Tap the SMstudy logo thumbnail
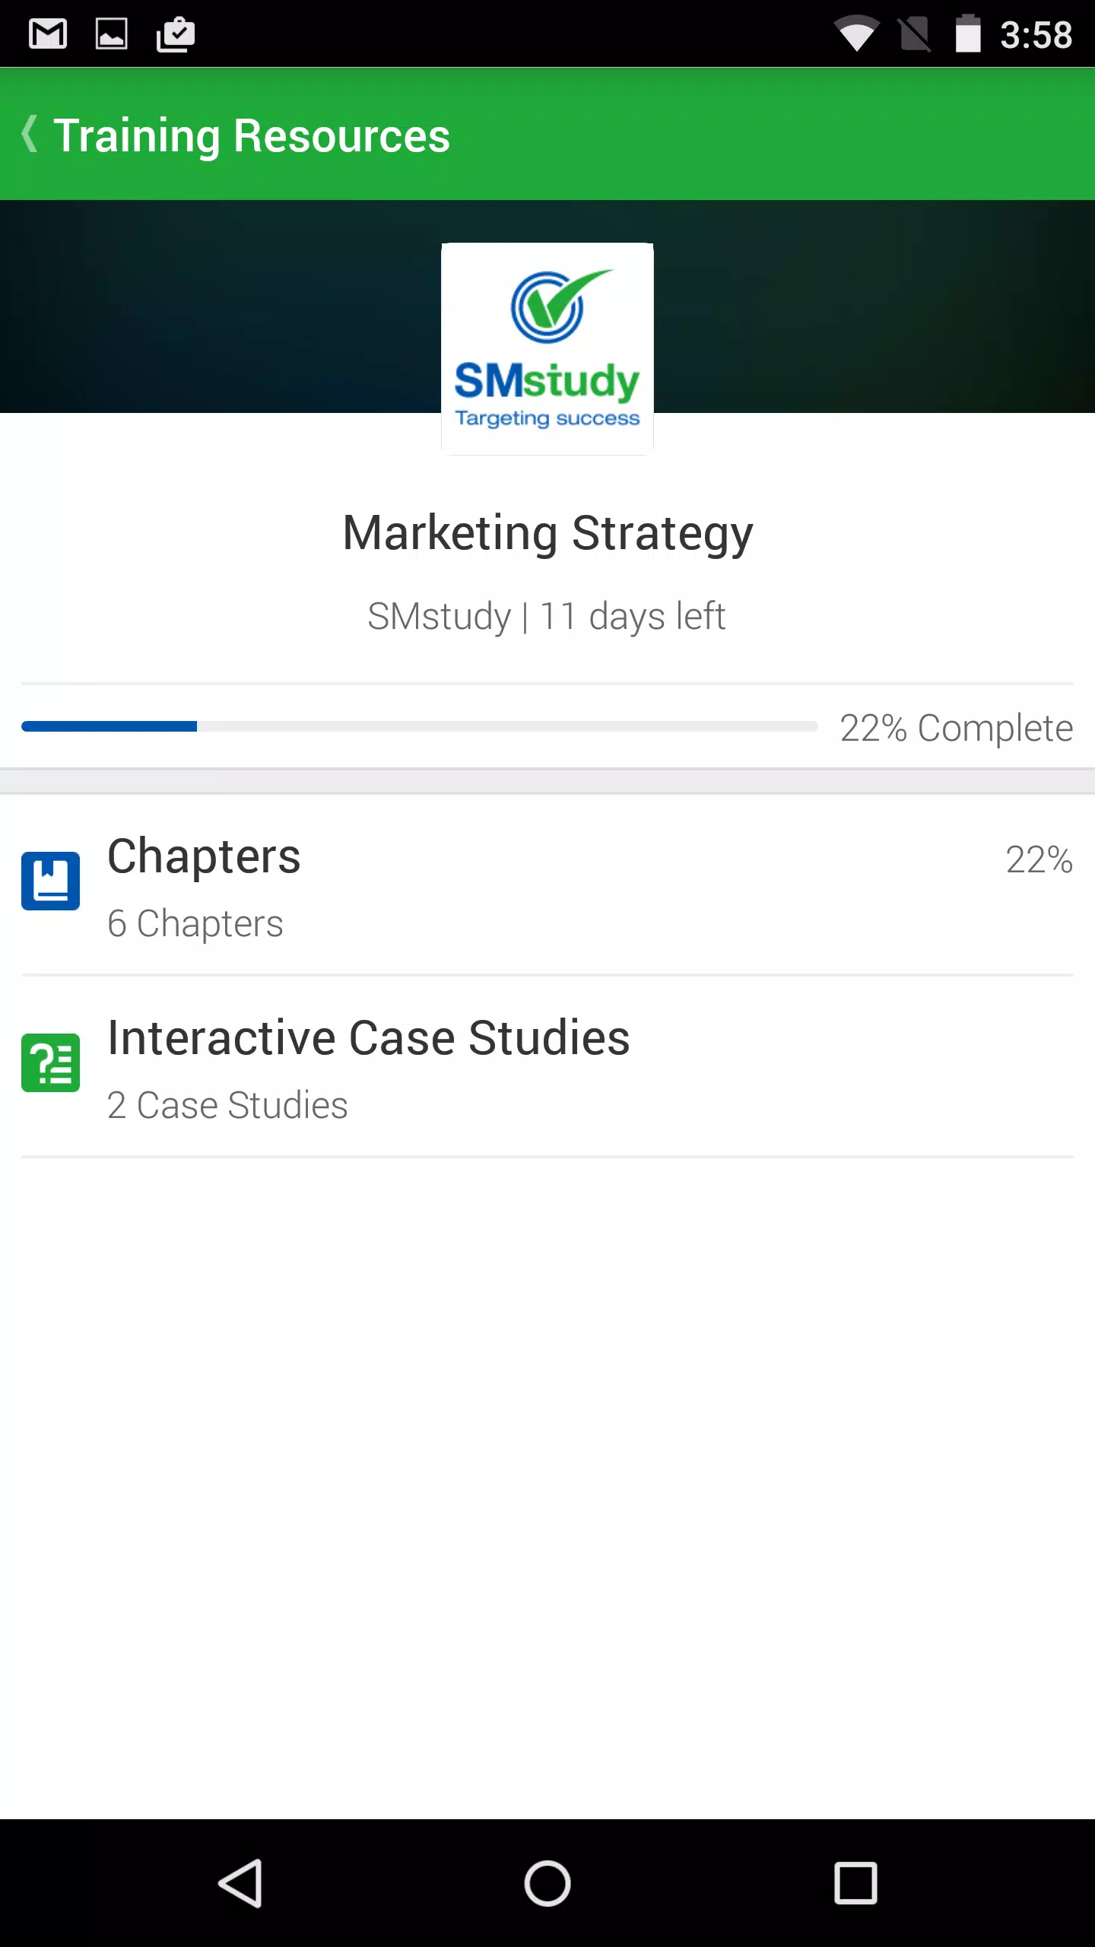1095x1947 pixels. (547, 349)
